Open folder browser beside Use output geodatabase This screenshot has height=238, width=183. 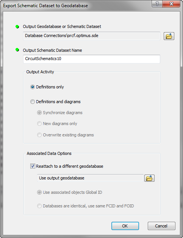pyautogui.click(x=149, y=178)
